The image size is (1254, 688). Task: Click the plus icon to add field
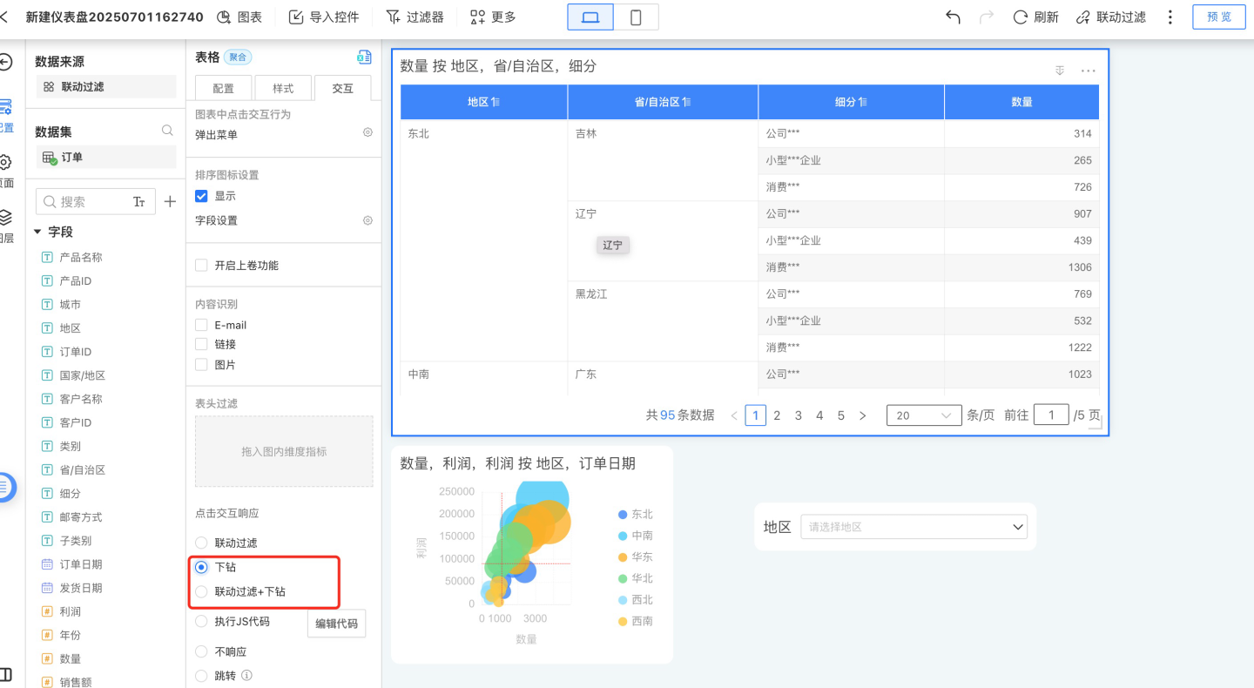(170, 202)
